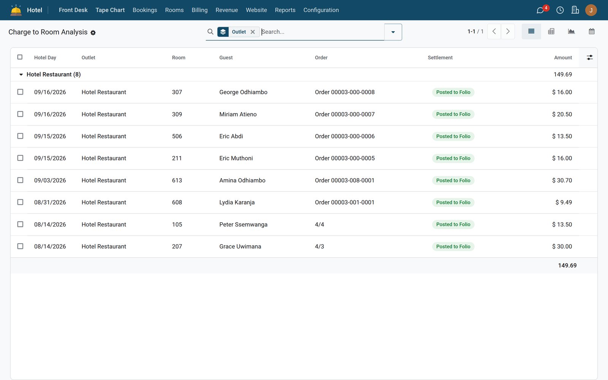Select the Eric Muthoni row checkbox
608x380 pixels.
pos(20,158)
